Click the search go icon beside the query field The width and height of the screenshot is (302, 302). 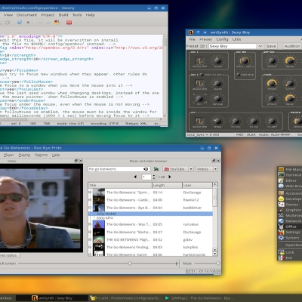tap(156, 169)
